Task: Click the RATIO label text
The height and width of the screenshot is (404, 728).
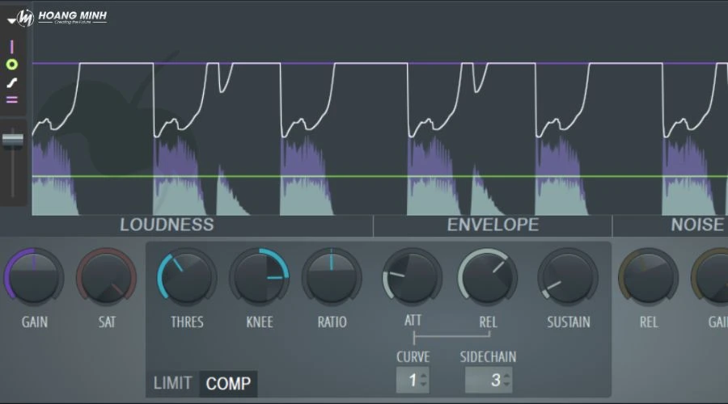Action: click(332, 322)
